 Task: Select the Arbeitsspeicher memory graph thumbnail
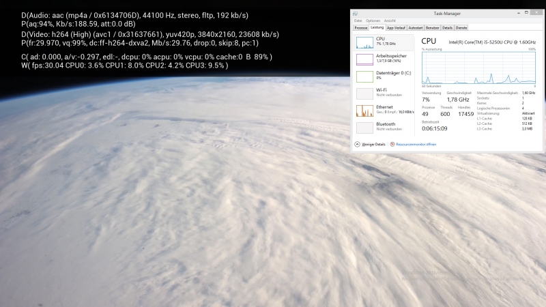click(364, 59)
